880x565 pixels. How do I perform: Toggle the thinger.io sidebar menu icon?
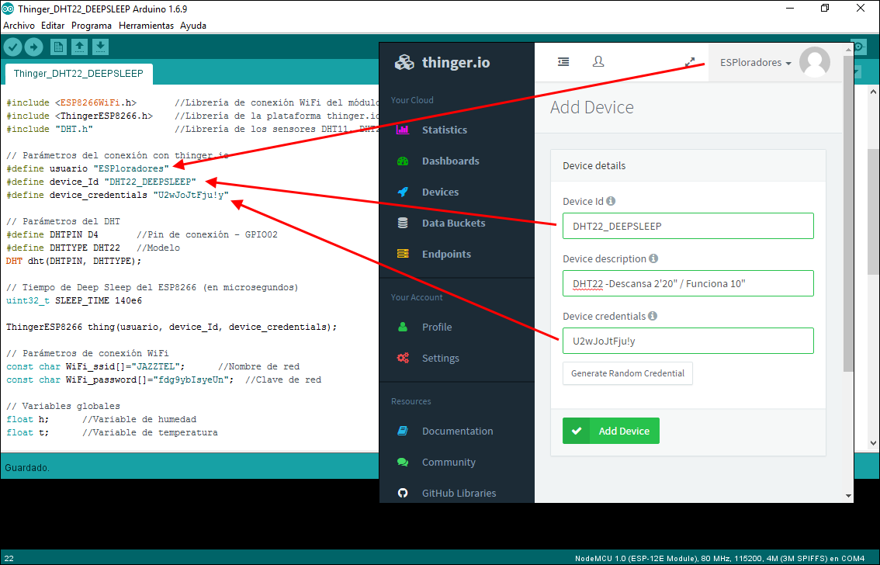tap(563, 62)
